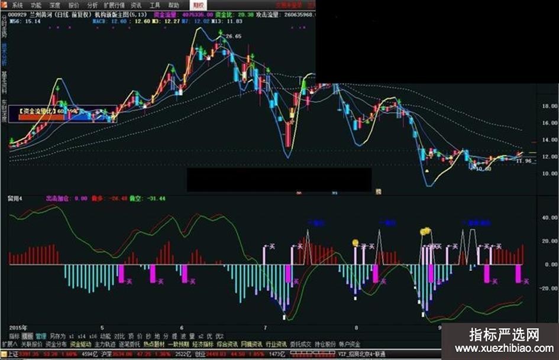Open the 报价 menu

74,5
